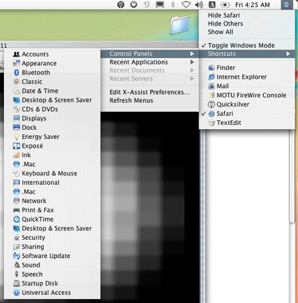
Task: Open the Sound speaker icon
Action: 16,265
